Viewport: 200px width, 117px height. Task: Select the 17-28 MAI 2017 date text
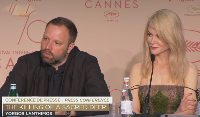(x=111, y=21)
